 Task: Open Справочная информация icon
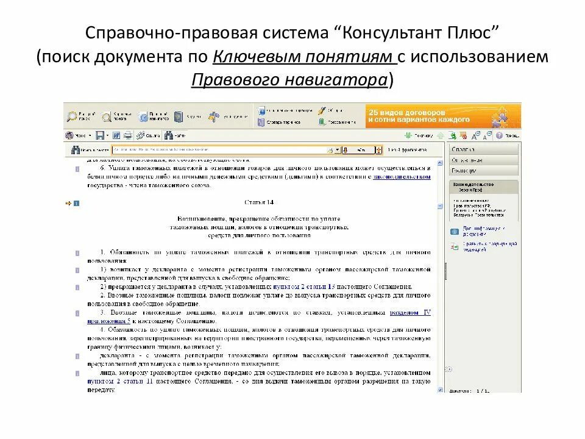pyautogui.click(x=261, y=110)
